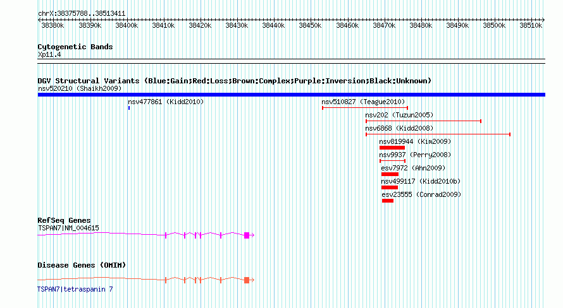Click the nsv520210 (Shaikh2009) label

pyautogui.click(x=80, y=88)
